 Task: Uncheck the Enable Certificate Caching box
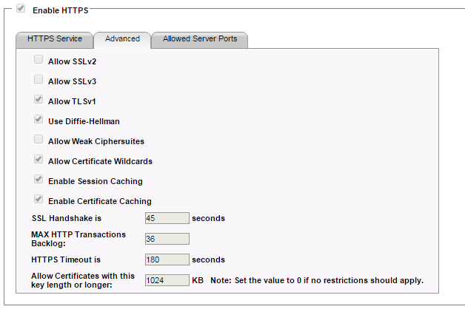point(39,200)
